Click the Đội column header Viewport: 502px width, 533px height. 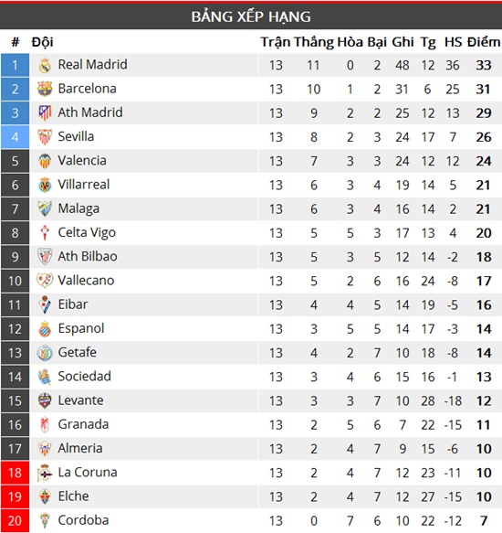tap(42, 42)
